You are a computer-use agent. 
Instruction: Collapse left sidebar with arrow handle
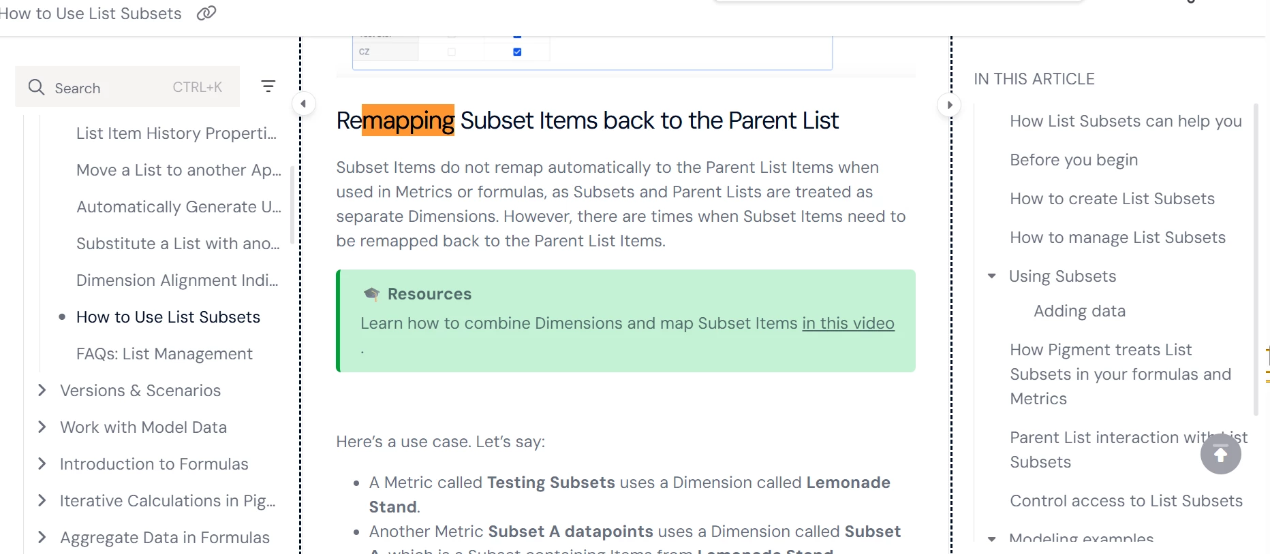[x=303, y=104]
